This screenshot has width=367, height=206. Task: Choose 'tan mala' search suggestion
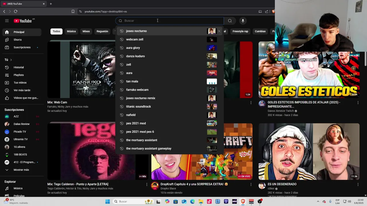(x=169, y=82)
